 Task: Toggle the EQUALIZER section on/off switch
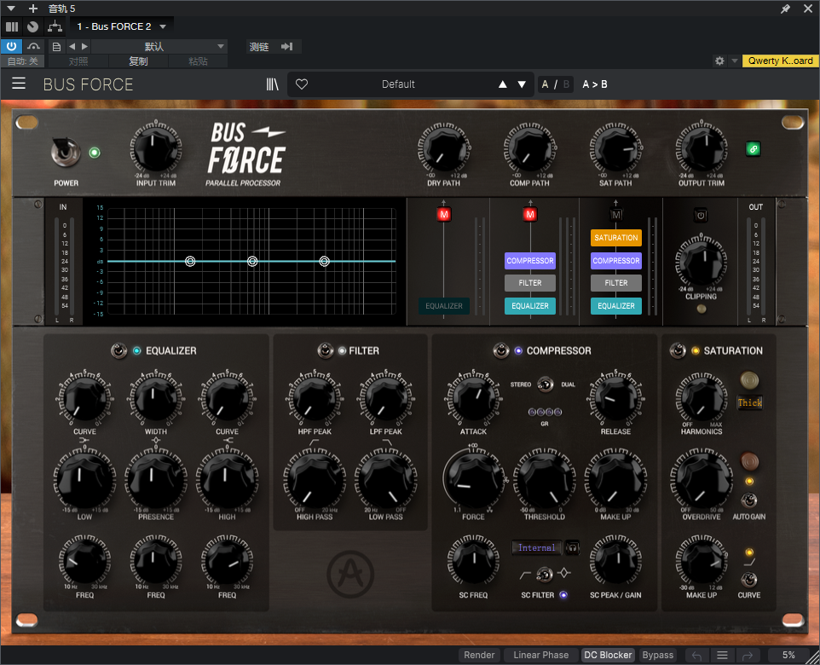pos(118,350)
